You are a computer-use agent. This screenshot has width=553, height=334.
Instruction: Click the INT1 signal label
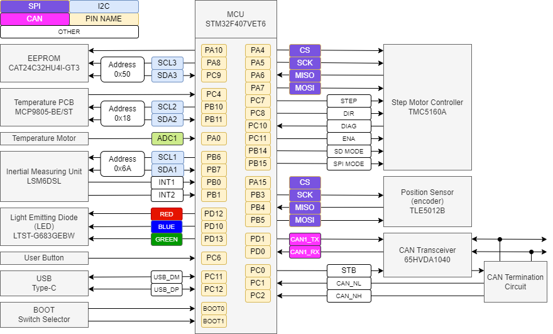pyautogui.click(x=167, y=182)
